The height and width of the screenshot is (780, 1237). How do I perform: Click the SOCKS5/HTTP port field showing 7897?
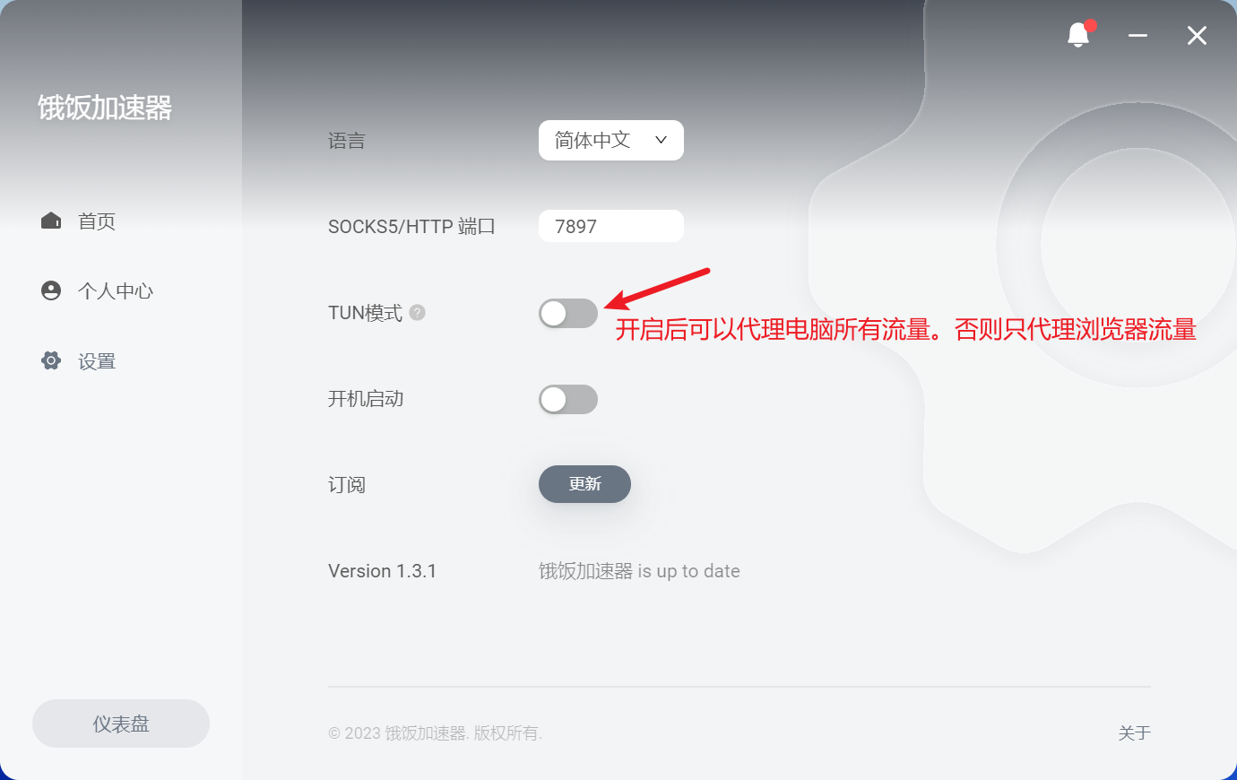[611, 226]
